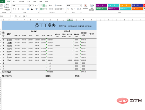Image resolution: width=145 pixels, height=110 pixels.
Task: Toggle align text left
Action: [41, 9]
